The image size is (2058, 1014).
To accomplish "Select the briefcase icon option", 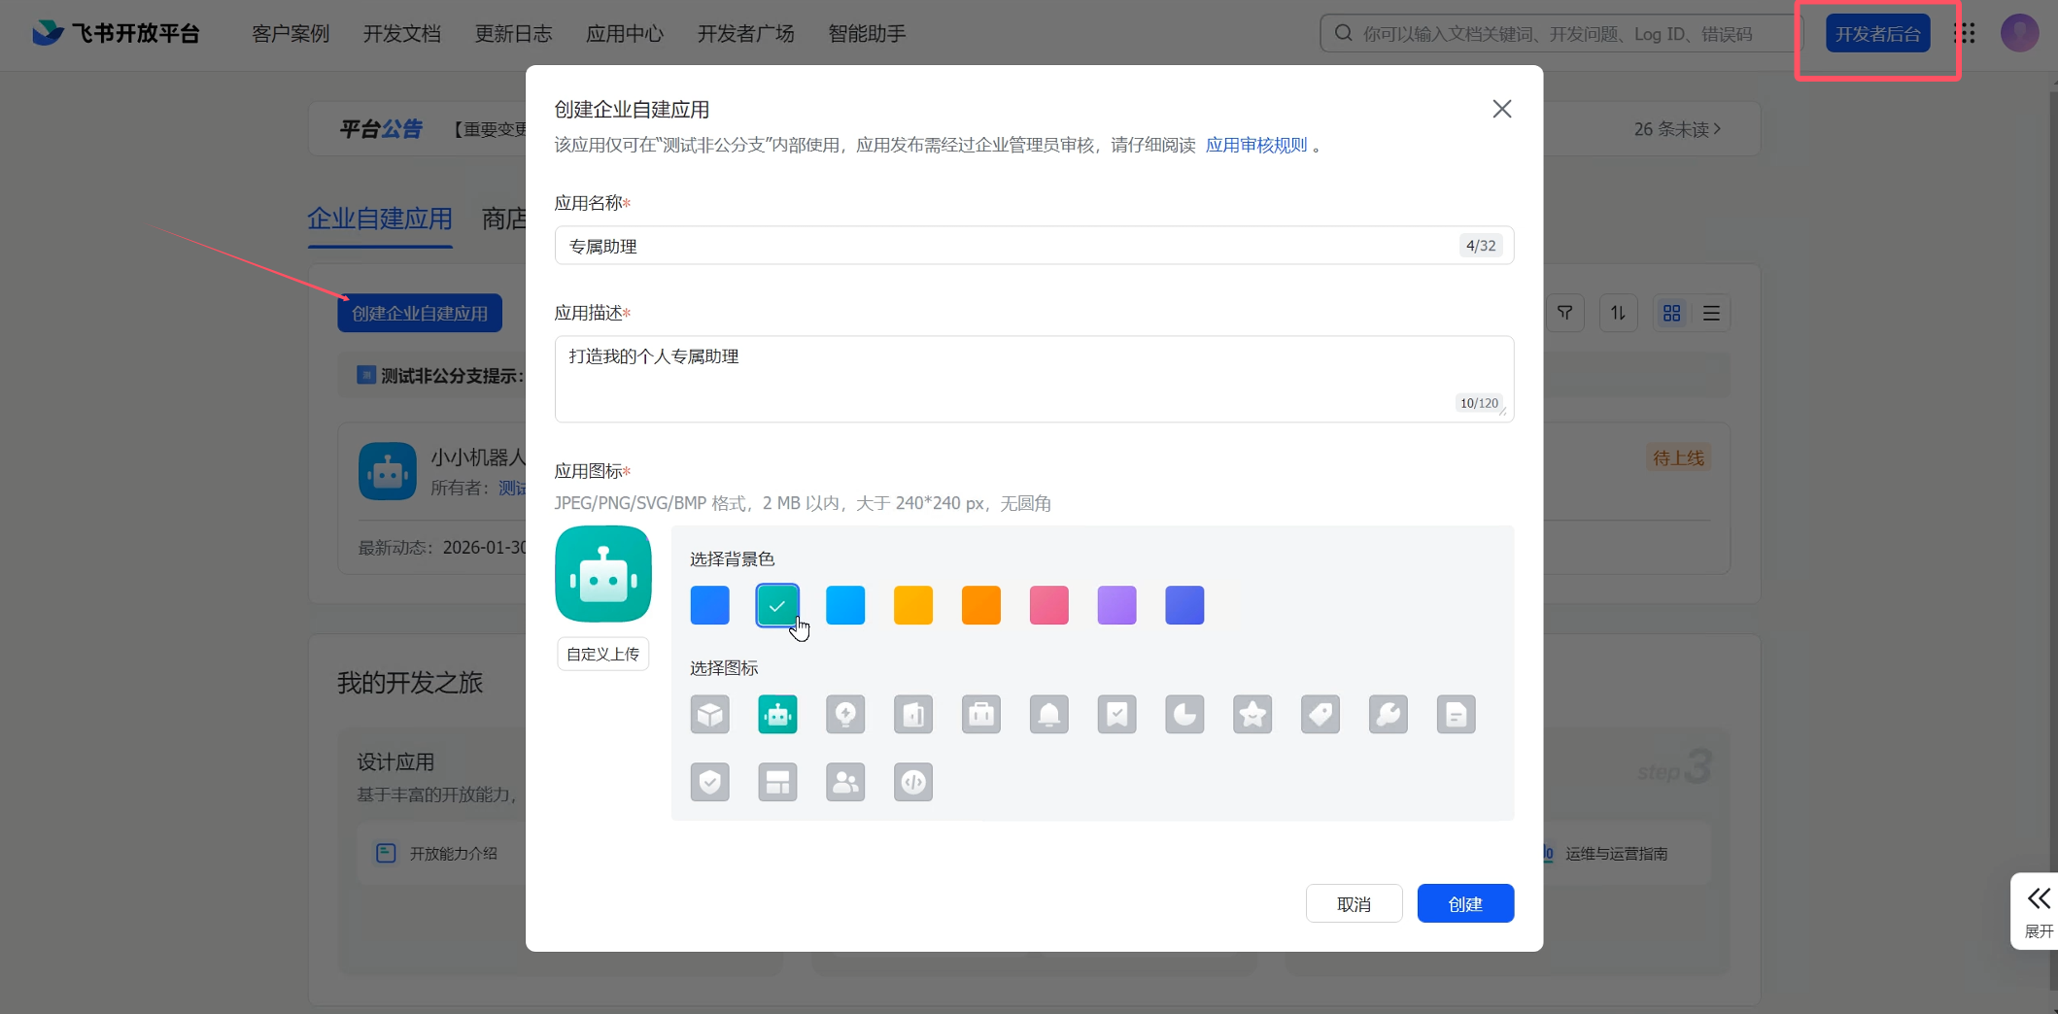I will 981,714.
